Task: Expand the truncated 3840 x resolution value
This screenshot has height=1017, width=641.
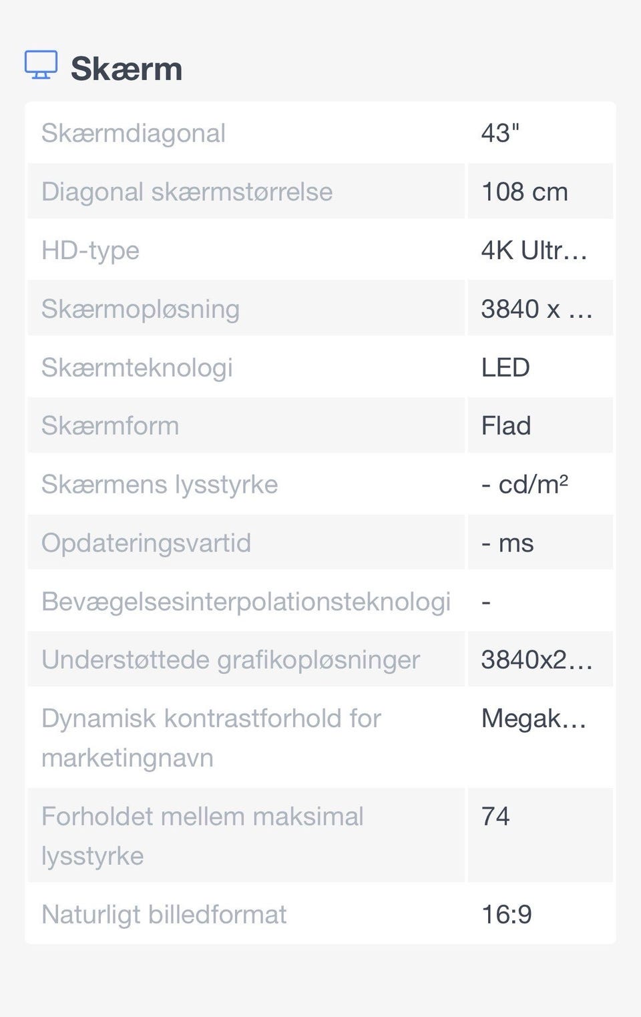Action: (537, 309)
